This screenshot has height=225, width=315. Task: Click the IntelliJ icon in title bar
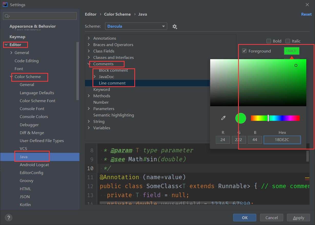click(x=5, y=4)
